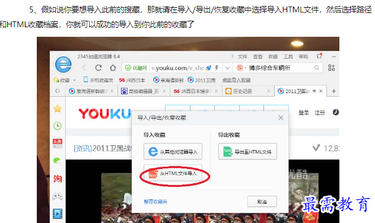This screenshot has width=375, height=223.
Task: Close the 2011卫国 tab
Action: (321, 91)
